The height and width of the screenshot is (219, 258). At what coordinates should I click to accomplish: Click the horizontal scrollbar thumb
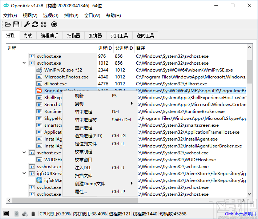pos(75,200)
